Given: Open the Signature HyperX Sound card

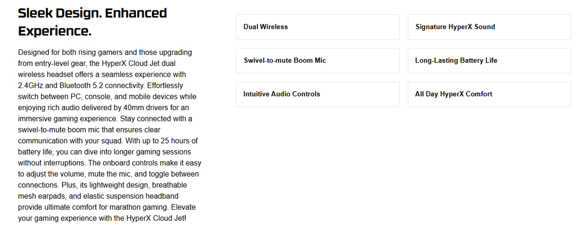Looking at the screenshot, I should pyautogui.click(x=489, y=27).
